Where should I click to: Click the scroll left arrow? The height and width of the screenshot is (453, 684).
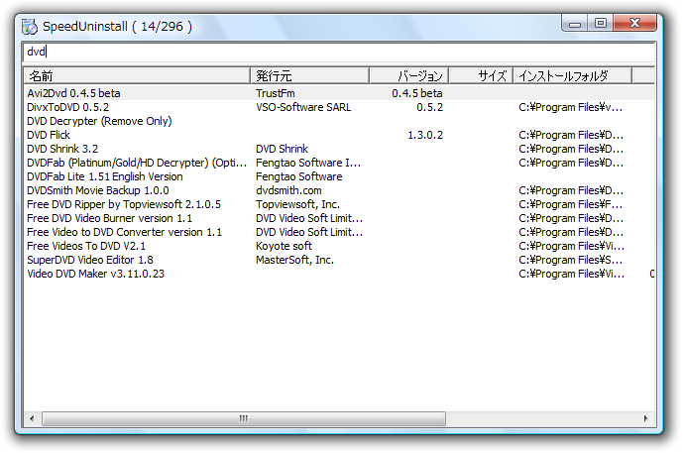pos(32,419)
